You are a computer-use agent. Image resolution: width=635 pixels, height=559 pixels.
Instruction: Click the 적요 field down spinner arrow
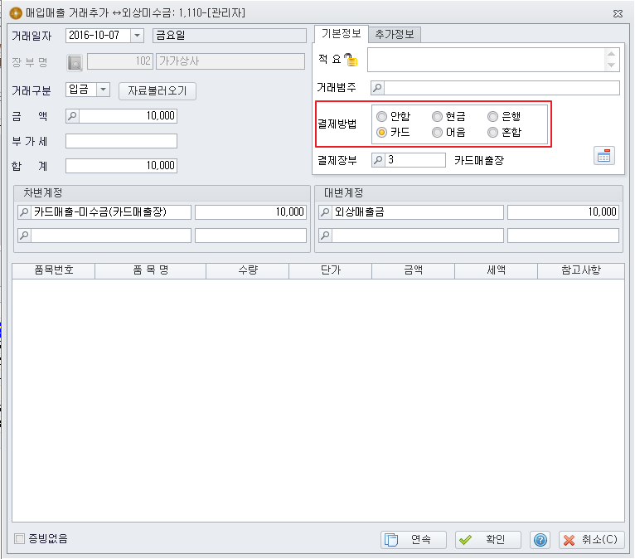click(612, 66)
